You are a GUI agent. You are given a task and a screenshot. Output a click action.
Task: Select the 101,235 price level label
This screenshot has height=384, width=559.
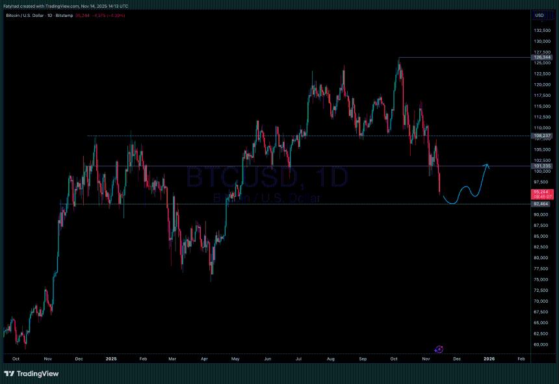pyautogui.click(x=541, y=166)
